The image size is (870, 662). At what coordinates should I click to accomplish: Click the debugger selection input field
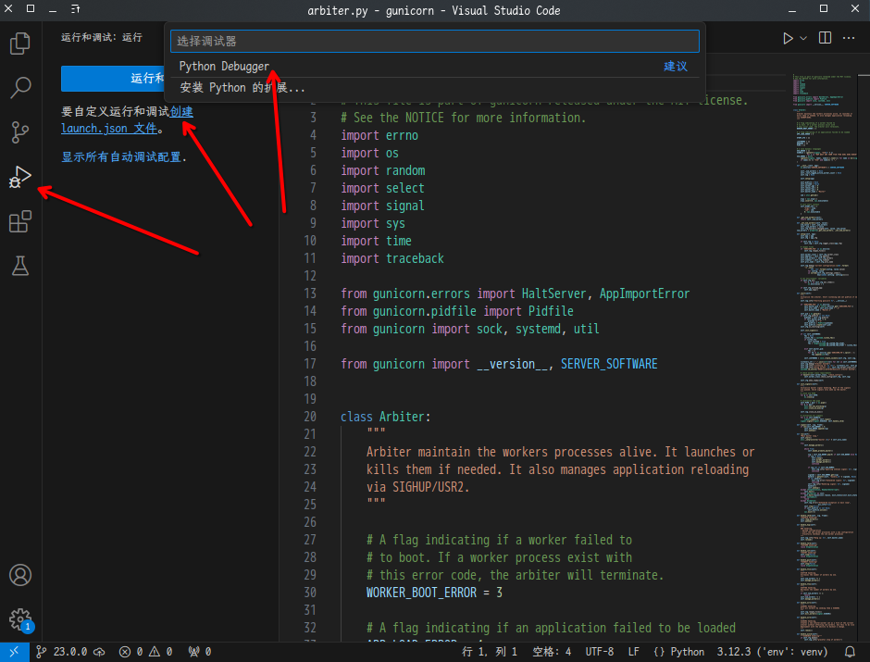point(434,42)
